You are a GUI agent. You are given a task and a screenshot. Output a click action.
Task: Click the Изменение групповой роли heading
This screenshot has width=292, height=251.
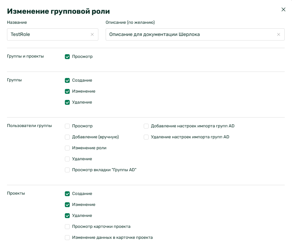(x=58, y=11)
